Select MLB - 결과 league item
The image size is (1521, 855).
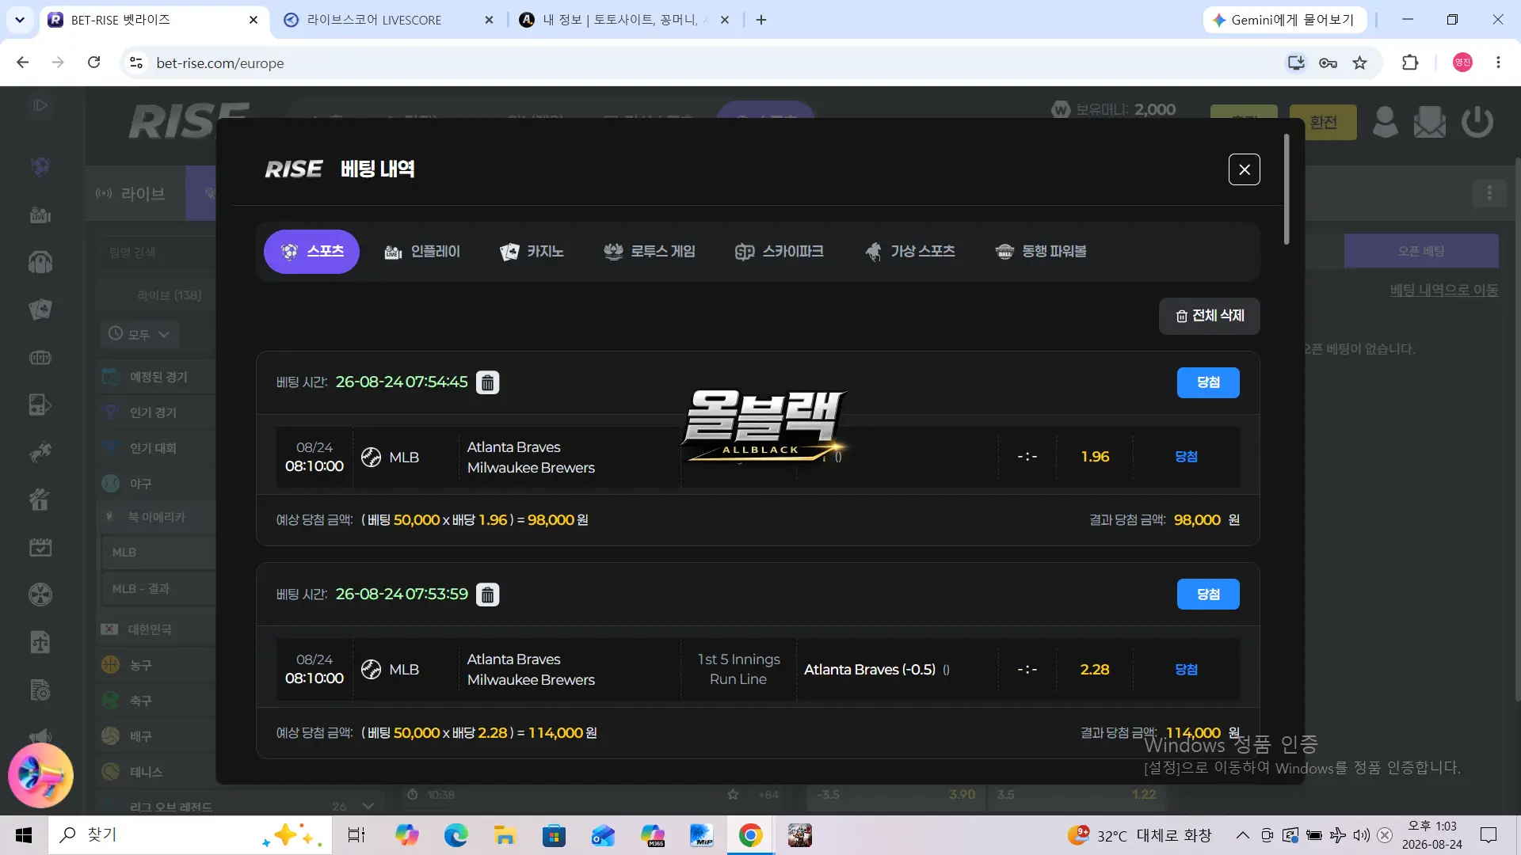coord(158,589)
